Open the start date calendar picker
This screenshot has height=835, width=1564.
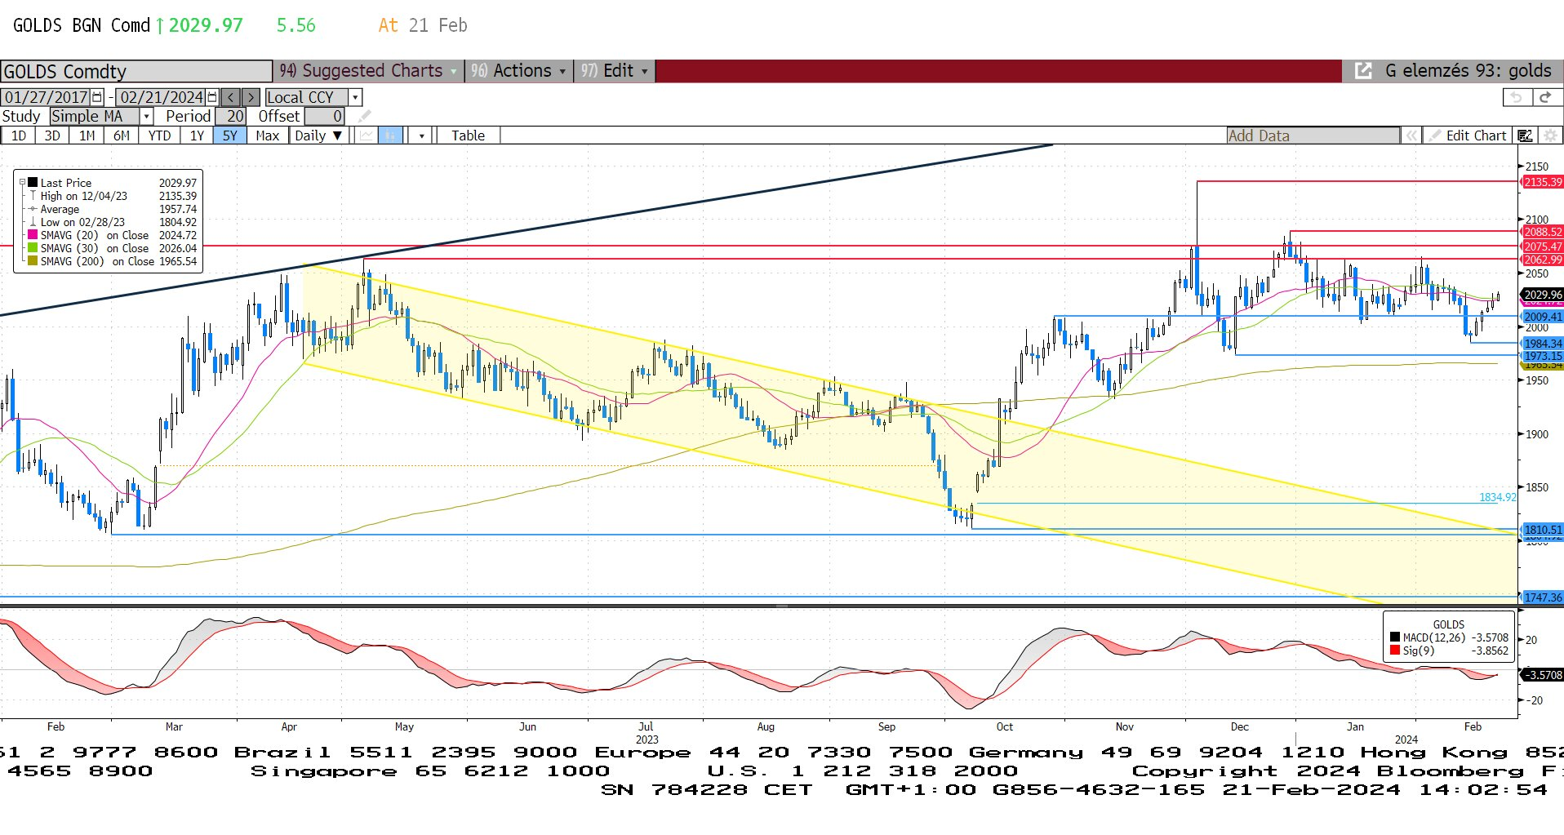97,97
